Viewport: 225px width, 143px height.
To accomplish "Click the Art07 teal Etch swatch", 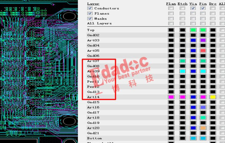I will [182, 61].
